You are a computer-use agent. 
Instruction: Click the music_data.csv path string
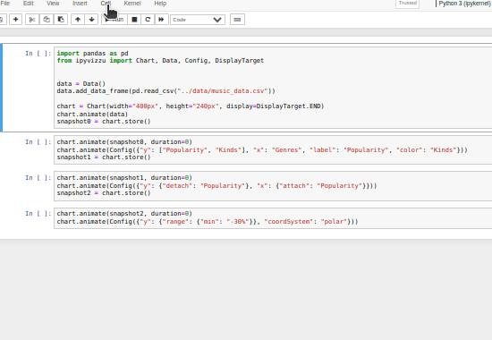coord(223,91)
